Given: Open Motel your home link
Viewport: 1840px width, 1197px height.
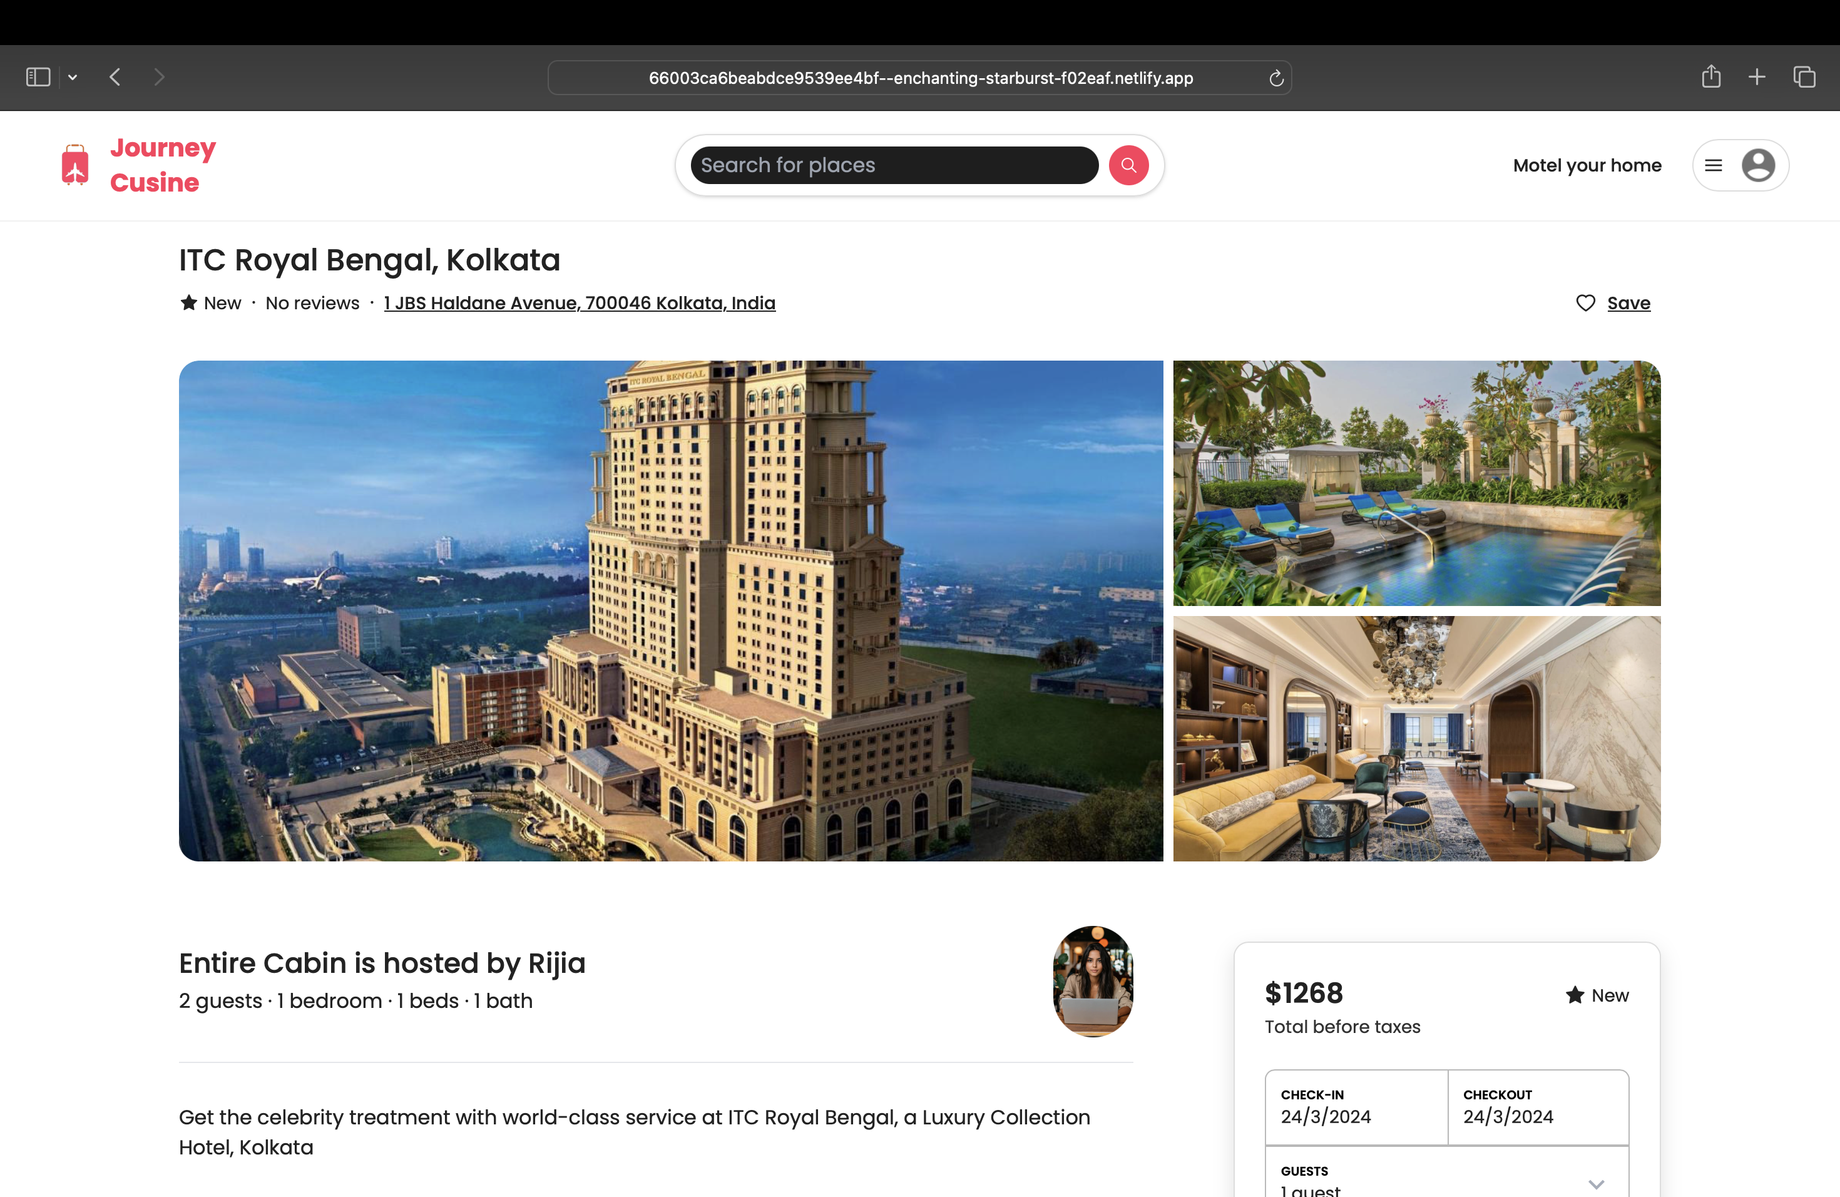Looking at the screenshot, I should pyautogui.click(x=1587, y=165).
